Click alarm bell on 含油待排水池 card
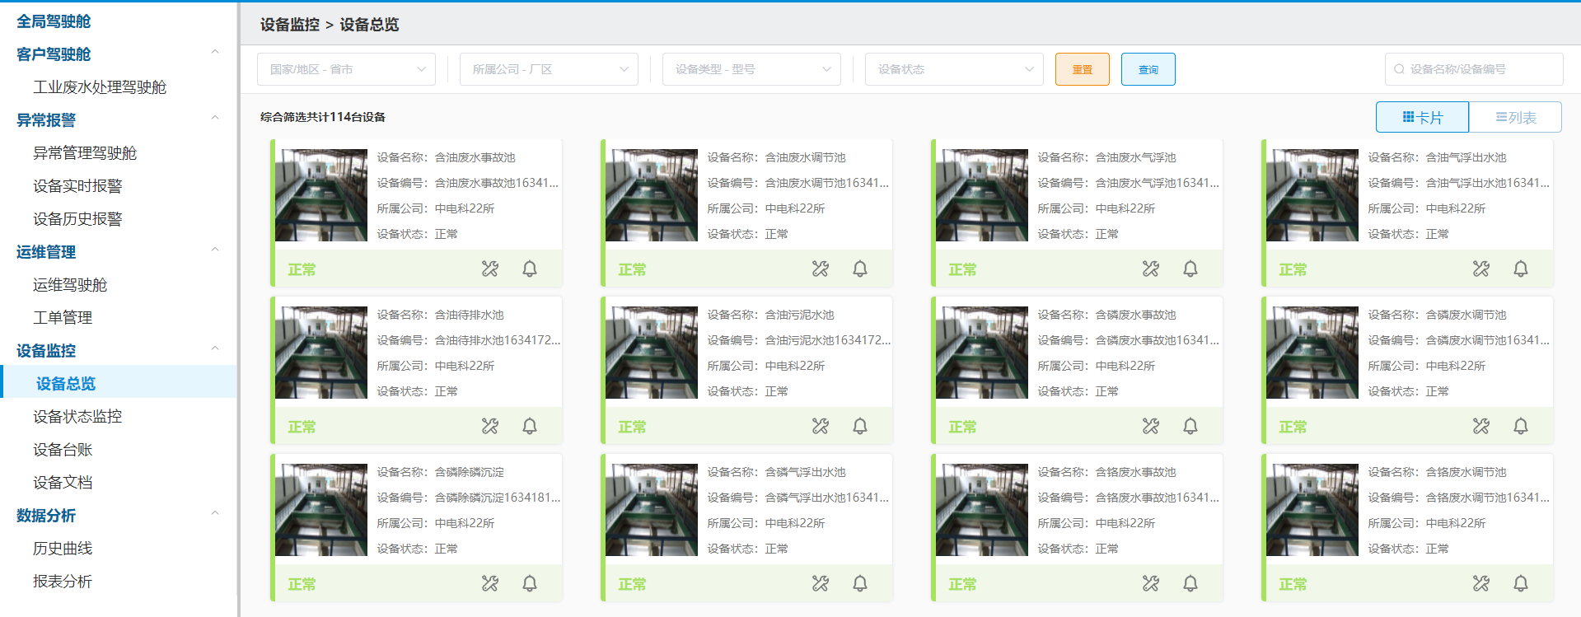 point(530,426)
